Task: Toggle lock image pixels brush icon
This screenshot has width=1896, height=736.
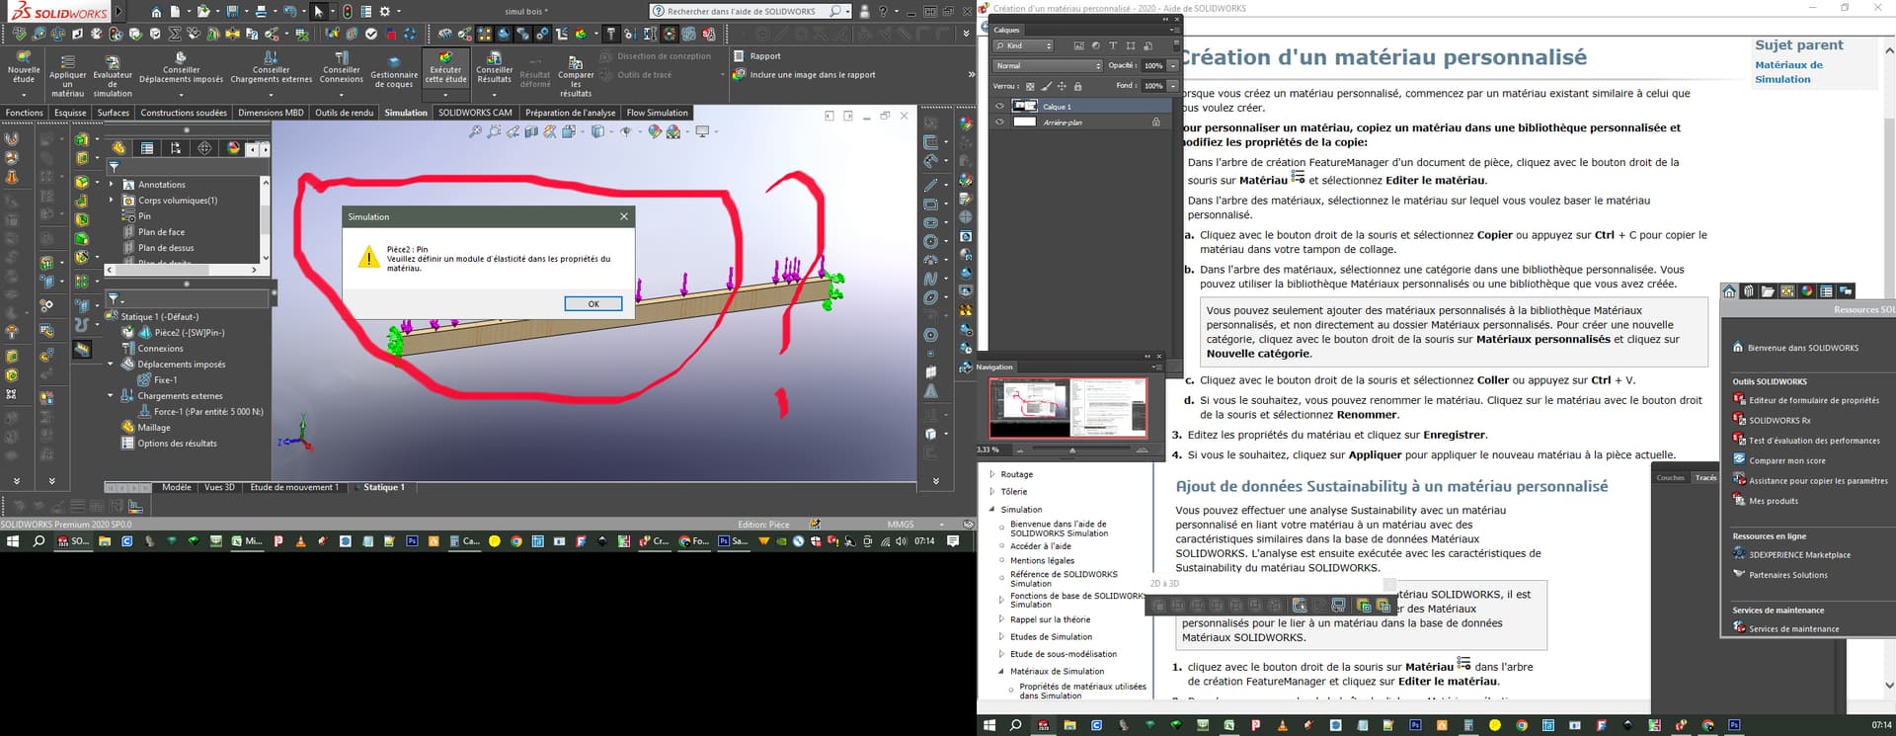Action: tap(1046, 86)
